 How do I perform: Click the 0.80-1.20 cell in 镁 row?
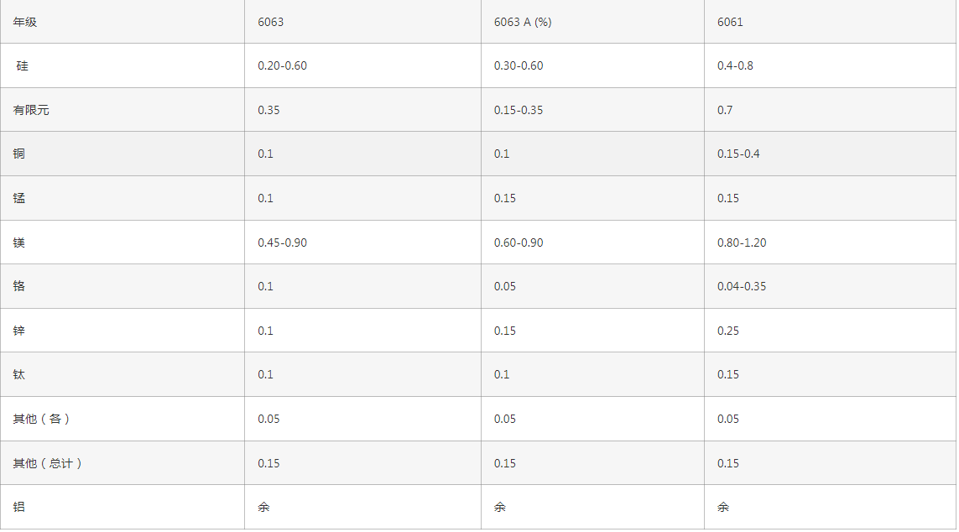(742, 243)
